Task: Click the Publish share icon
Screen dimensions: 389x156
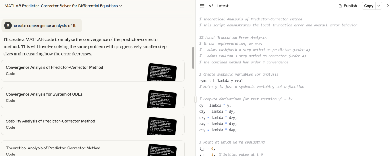Action: pyautogui.click(x=341, y=6)
